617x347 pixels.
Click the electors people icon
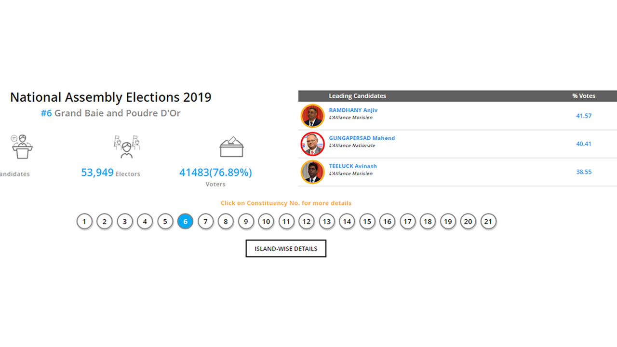pyautogui.click(x=127, y=147)
